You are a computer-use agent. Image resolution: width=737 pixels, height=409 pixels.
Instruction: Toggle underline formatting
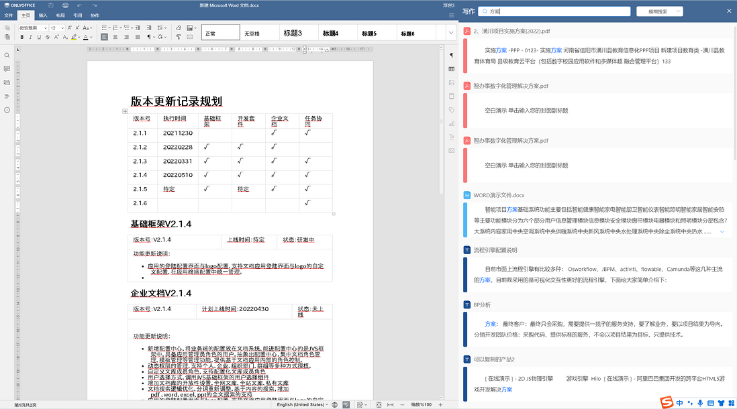39,37
